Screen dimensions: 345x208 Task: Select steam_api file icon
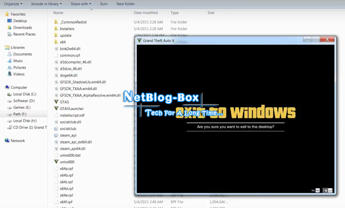[56, 135]
